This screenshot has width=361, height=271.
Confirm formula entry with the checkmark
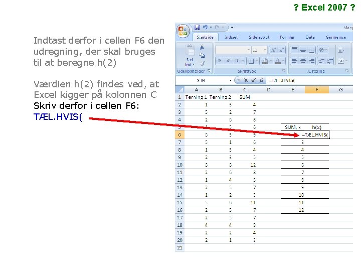tap(254, 80)
